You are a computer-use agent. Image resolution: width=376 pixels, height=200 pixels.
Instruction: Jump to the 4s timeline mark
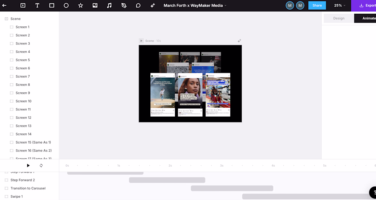[273, 166]
